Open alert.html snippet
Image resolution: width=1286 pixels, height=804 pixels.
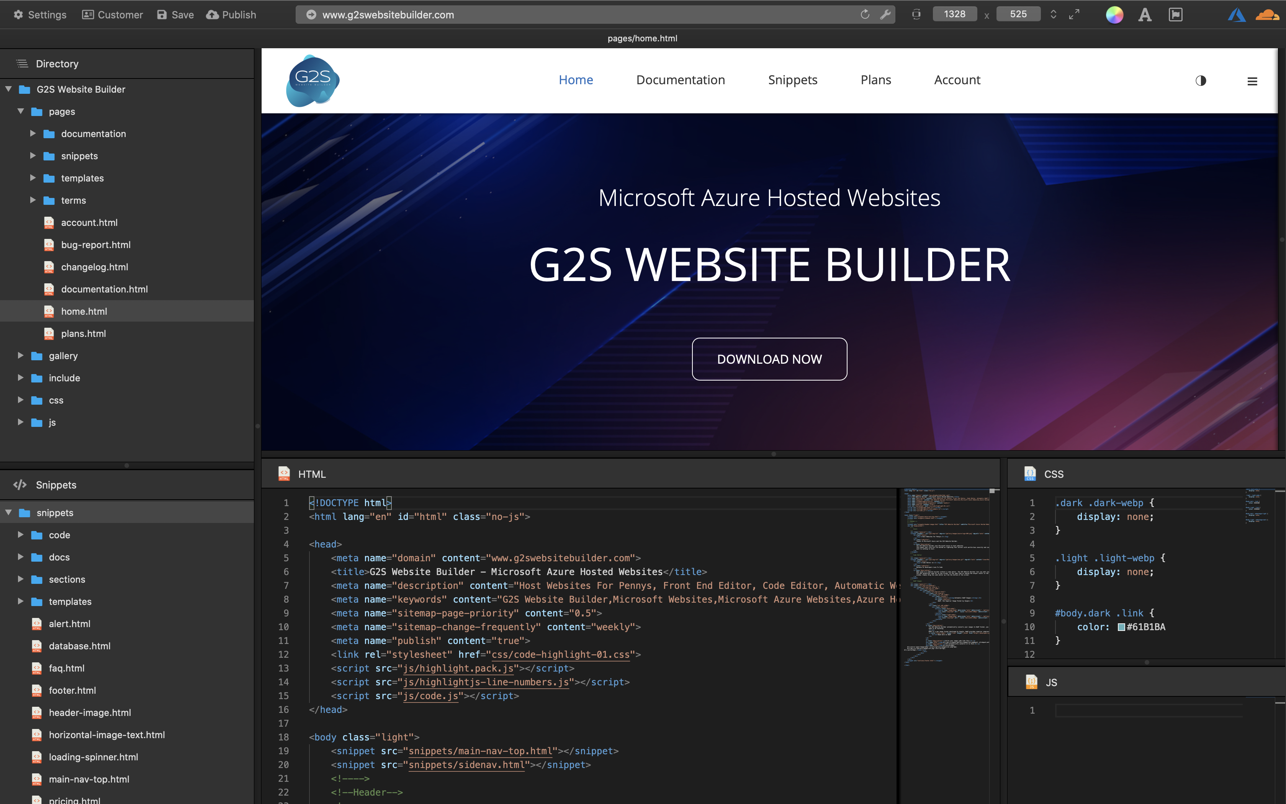[x=69, y=624]
